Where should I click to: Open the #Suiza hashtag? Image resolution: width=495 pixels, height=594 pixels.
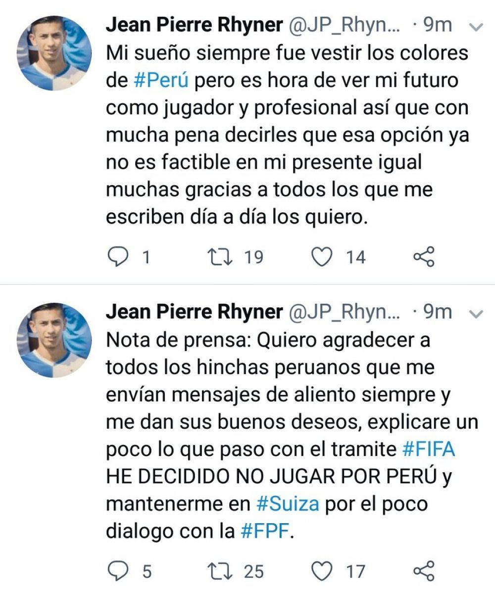[288, 504]
